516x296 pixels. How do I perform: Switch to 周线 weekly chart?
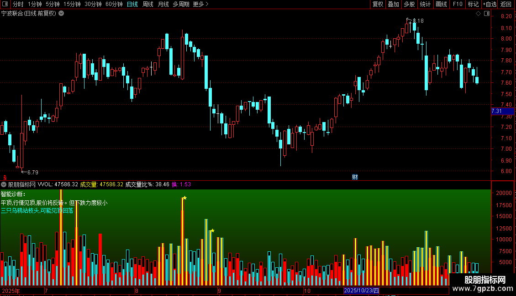tap(148, 4)
